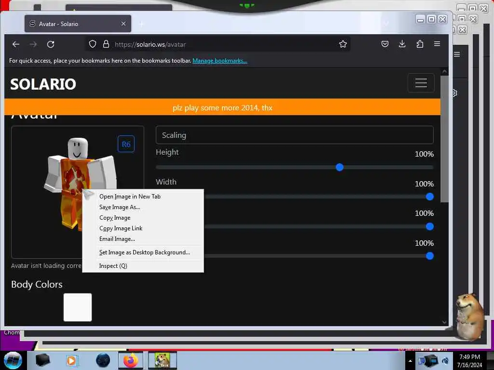The height and width of the screenshot is (370, 494).
Task: Open hamburger menu in background window
Action: [x=457, y=54]
